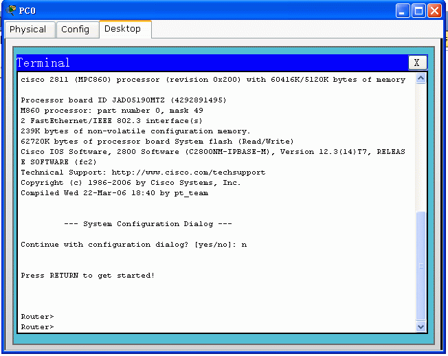Minimize the PC0 window

point(403,10)
